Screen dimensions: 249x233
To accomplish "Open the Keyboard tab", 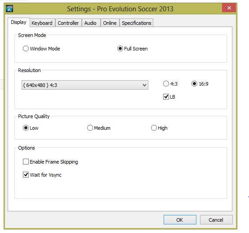I will (x=42, y=23).
